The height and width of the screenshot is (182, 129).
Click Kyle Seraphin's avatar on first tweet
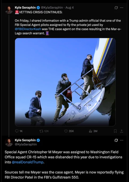coord(9,10)
